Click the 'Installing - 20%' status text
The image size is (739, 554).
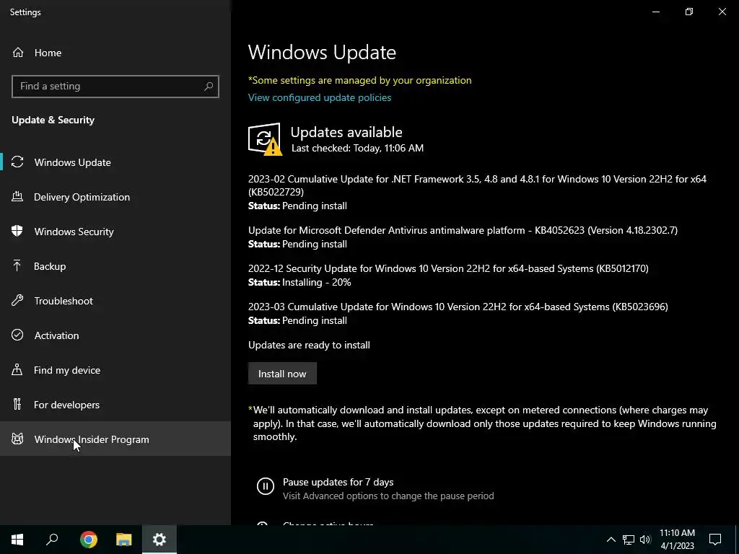pyautogui.click(x=316, y=282)
